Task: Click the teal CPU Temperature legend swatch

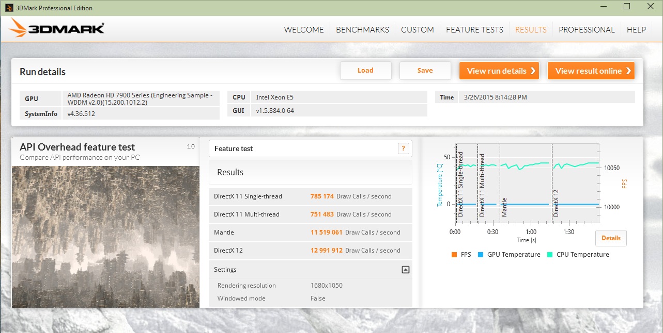Action: 550,255
